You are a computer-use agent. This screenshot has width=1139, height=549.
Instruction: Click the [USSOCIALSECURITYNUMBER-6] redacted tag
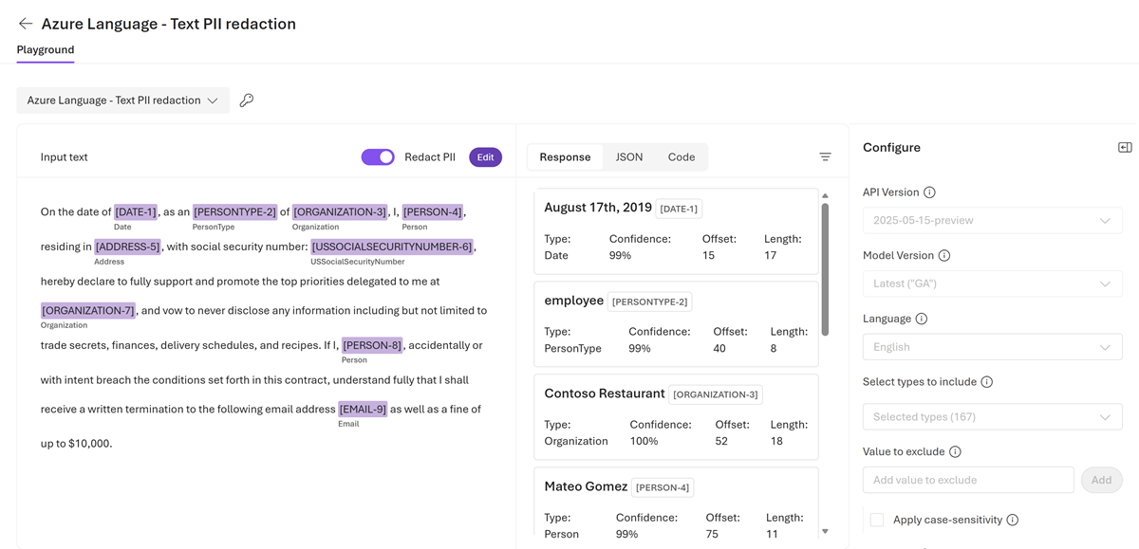tap(392, 247)
